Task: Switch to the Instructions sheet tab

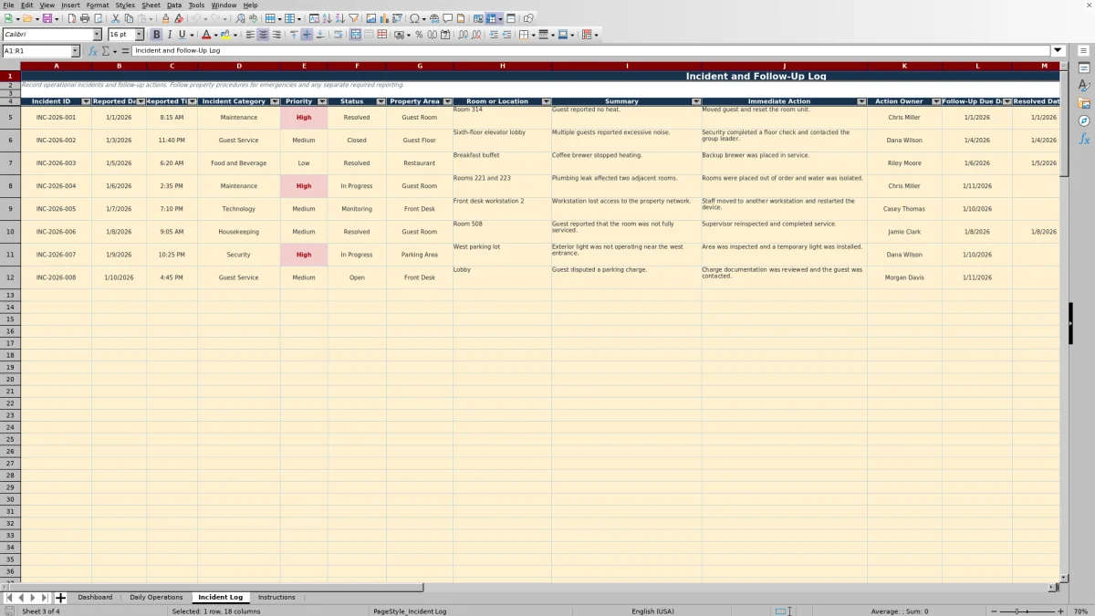Action: [276, 597]
